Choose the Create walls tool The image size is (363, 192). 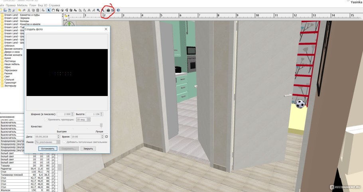click(x=58, y=10)
